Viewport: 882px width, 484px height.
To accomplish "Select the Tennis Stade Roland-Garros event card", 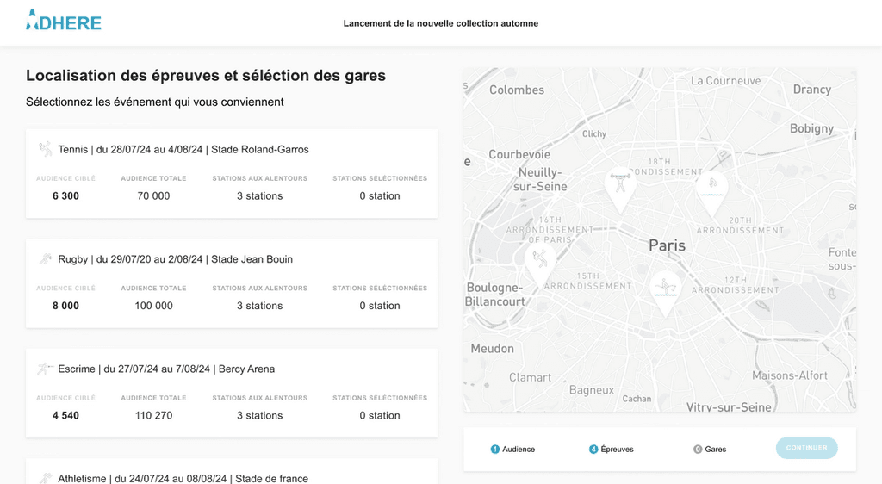I will coord(232,174).
